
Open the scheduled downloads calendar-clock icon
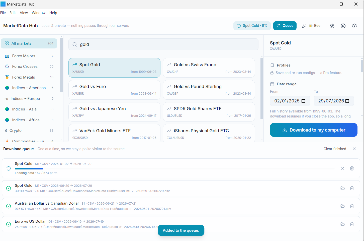point(332,26)
